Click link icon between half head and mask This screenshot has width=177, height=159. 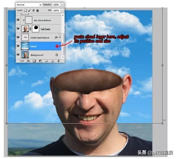point(30,29)
